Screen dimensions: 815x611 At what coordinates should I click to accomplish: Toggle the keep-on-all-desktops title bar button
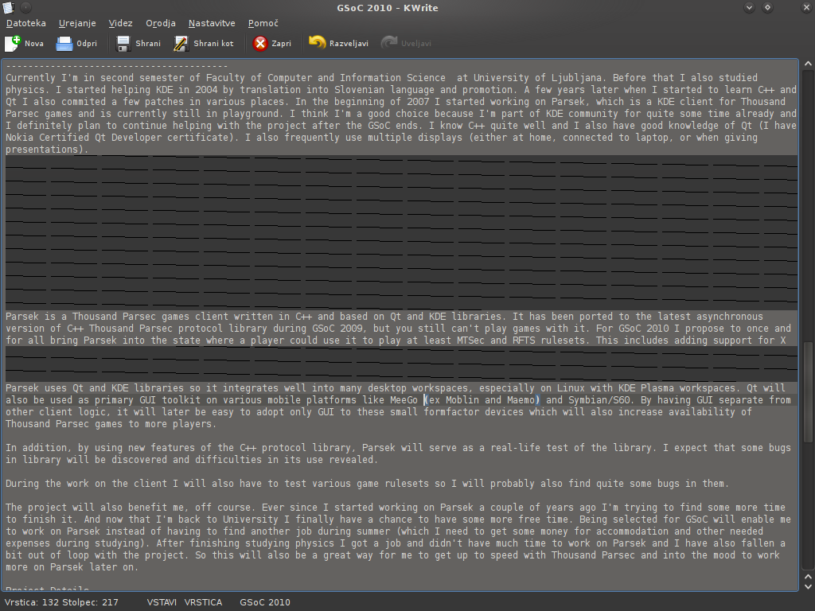pyautogui.click(x=26, y=8)
